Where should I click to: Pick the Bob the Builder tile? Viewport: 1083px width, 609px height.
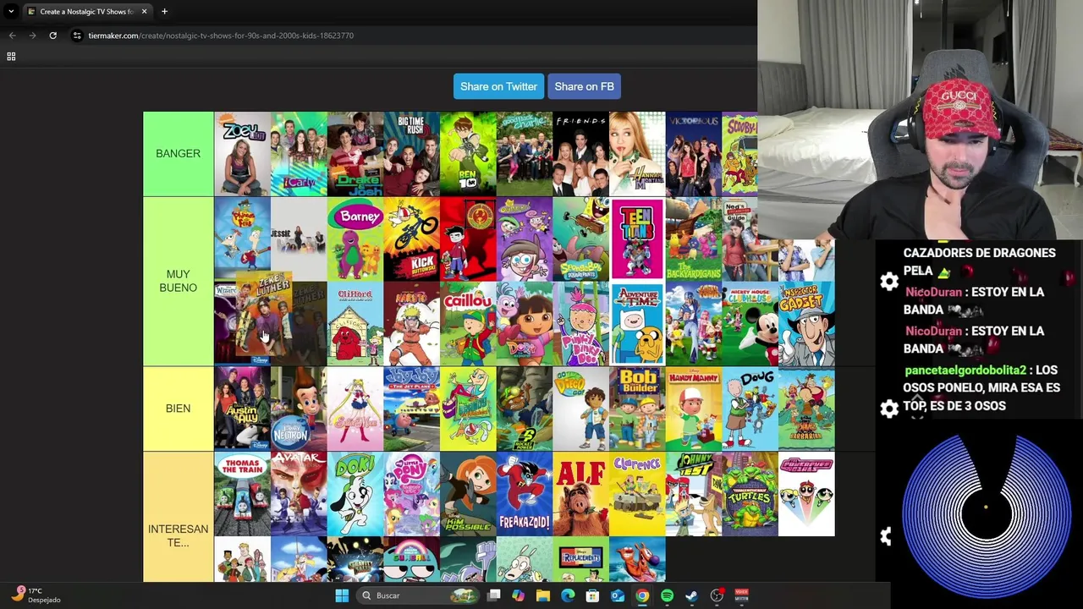pos(637,409)
